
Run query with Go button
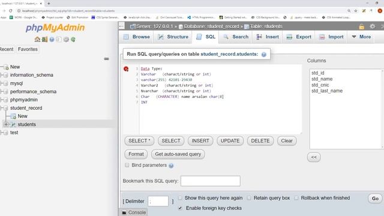point(375,199)
